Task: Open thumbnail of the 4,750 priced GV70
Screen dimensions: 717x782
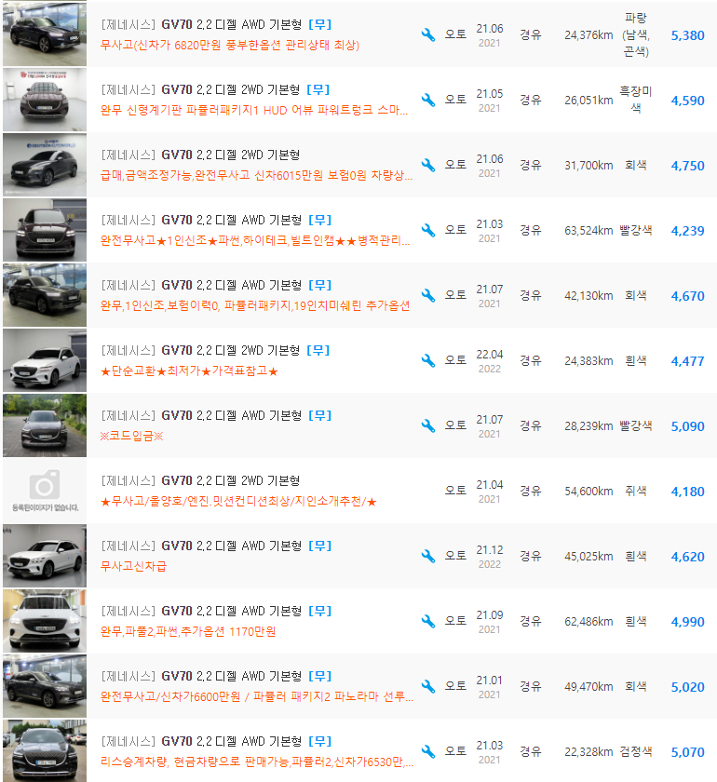Action: (x=45, y=165)
